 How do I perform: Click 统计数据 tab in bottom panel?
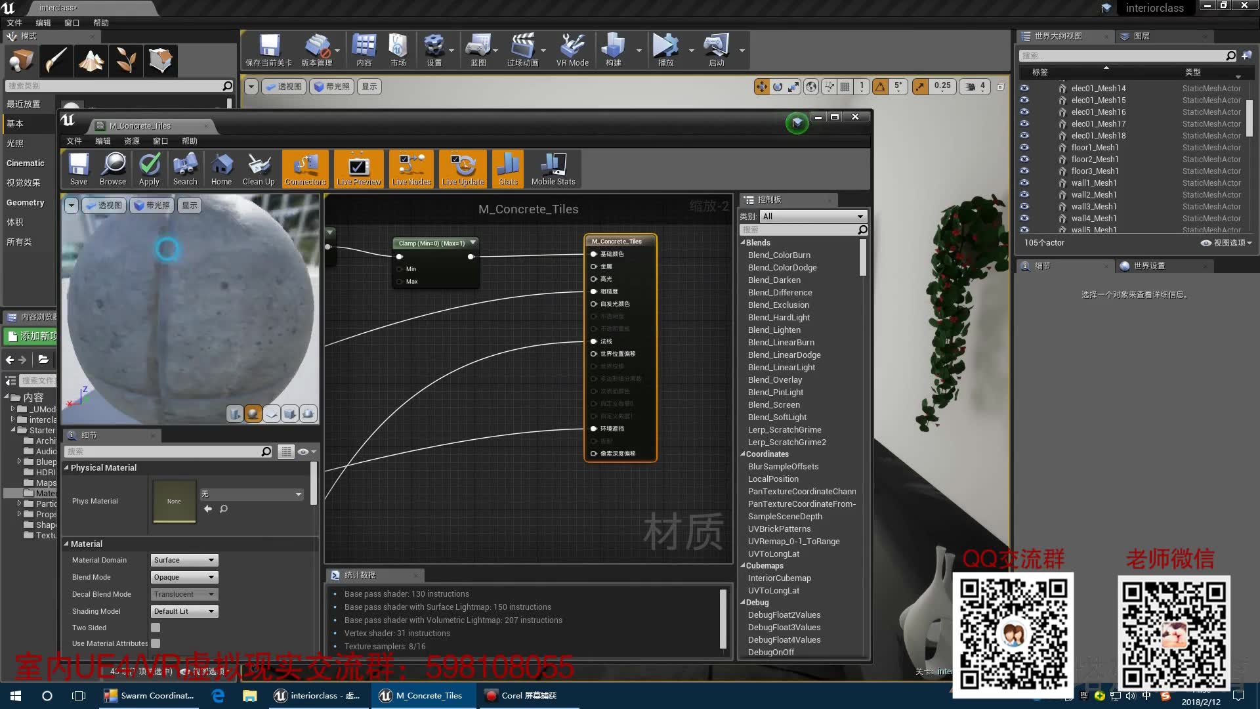362,575
